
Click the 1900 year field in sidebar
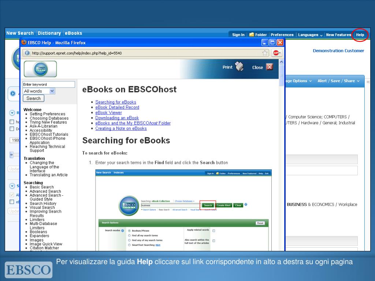pos(15,140)
